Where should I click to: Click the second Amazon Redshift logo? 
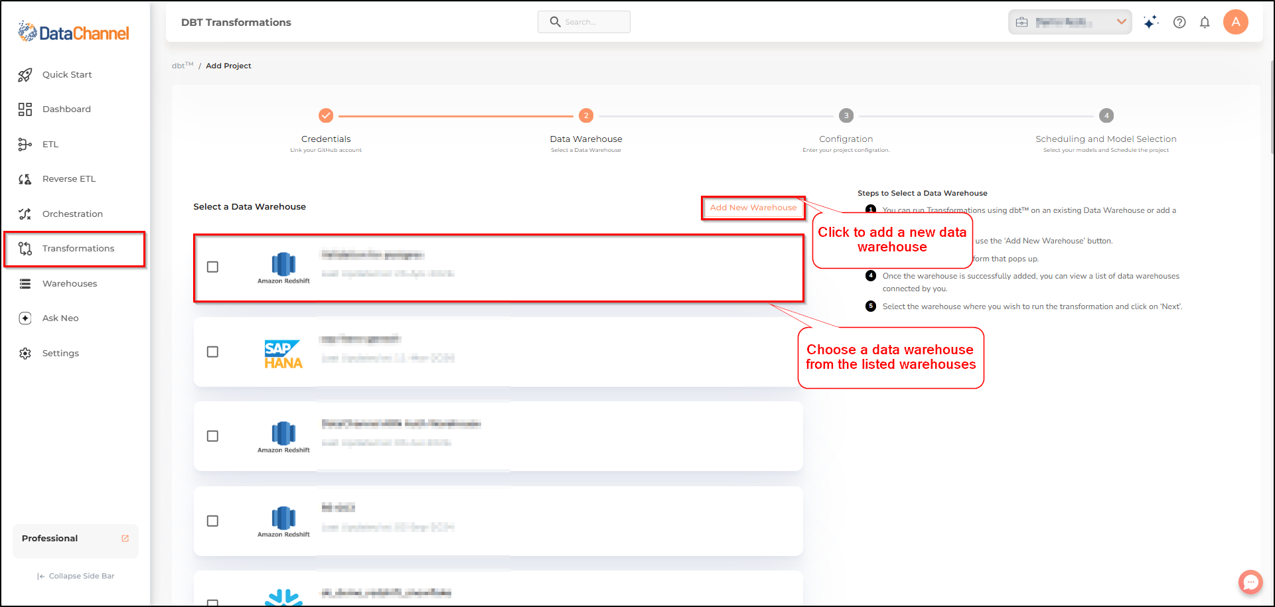[x=283, y=437]
